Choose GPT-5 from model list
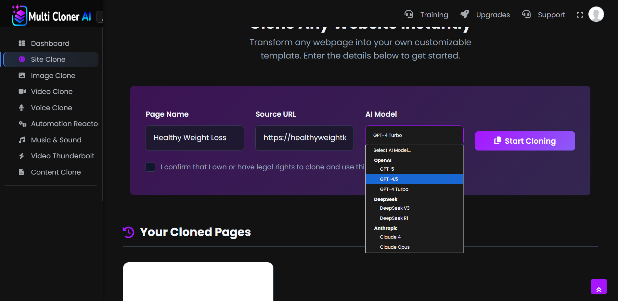Image resolution: width=618 pixels, height=301 pixels. [x=387, y=169]
